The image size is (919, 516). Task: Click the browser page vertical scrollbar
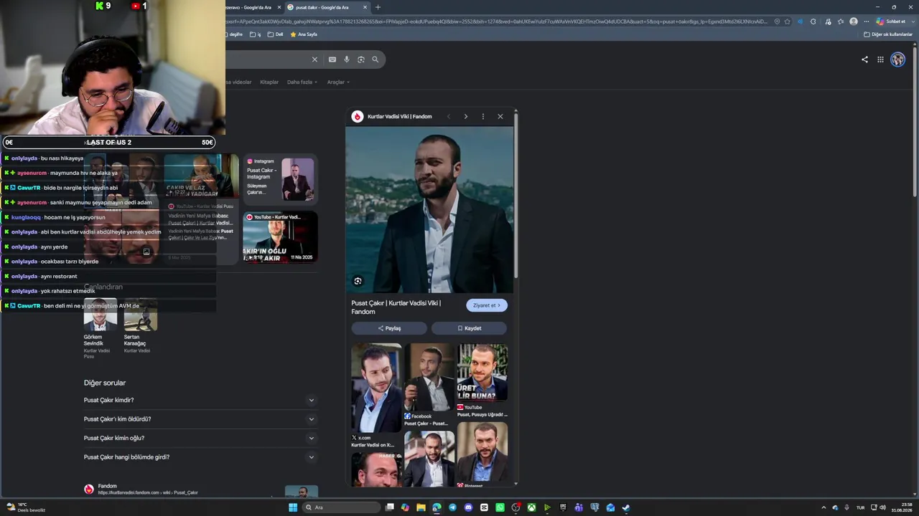pos(915,122)
